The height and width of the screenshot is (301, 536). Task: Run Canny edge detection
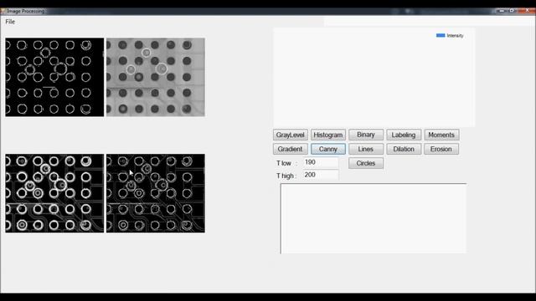point(327,149)
